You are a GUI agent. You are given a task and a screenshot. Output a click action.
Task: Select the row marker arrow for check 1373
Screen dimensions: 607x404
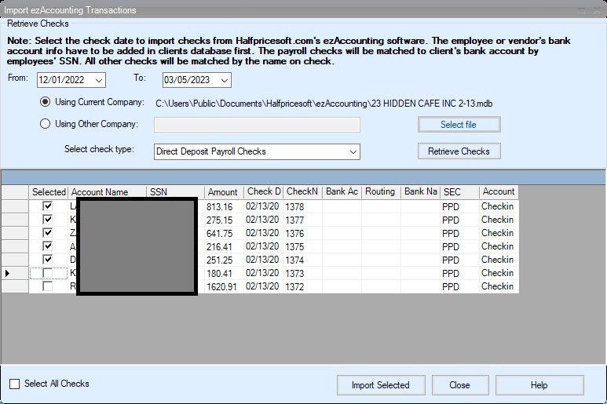(9, 273)
